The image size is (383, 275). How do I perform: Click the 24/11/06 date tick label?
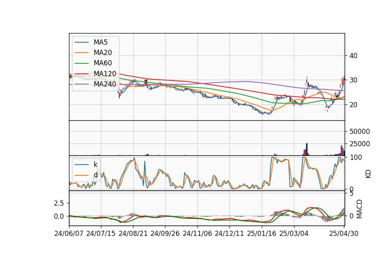click(197, 234)
